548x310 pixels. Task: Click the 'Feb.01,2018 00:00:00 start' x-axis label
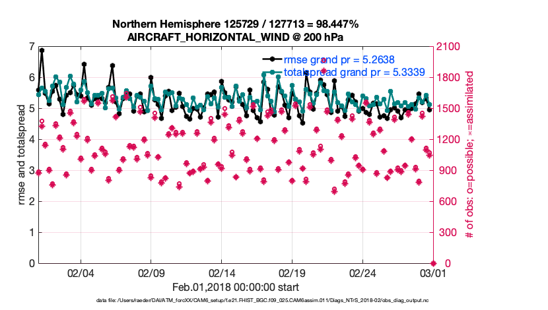click(236, 287)
